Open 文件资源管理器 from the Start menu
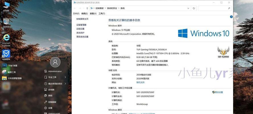 point(12,78)
